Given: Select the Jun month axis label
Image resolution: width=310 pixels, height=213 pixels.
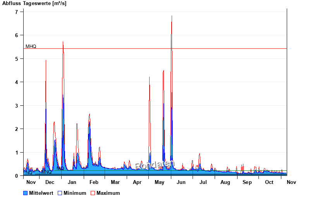Looking at the screenshot, I should coord(181,182).
